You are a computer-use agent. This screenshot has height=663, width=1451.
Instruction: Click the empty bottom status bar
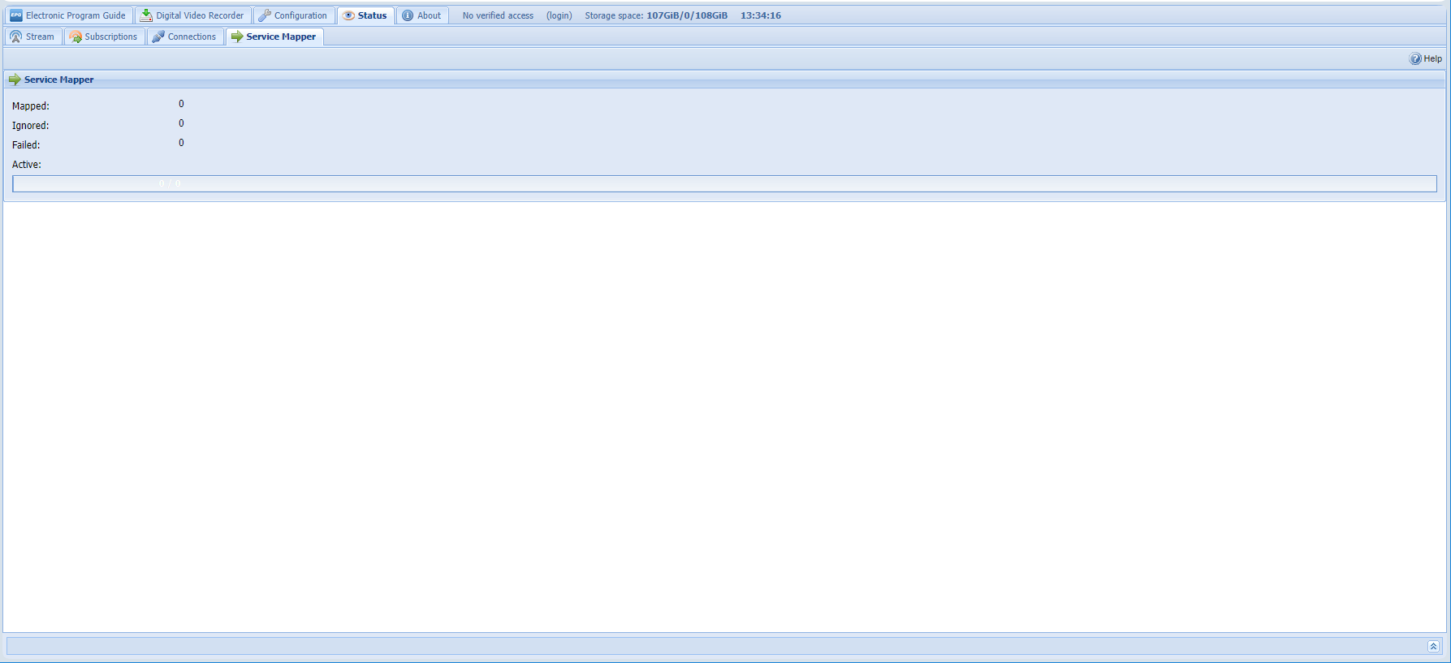[715, 646]
